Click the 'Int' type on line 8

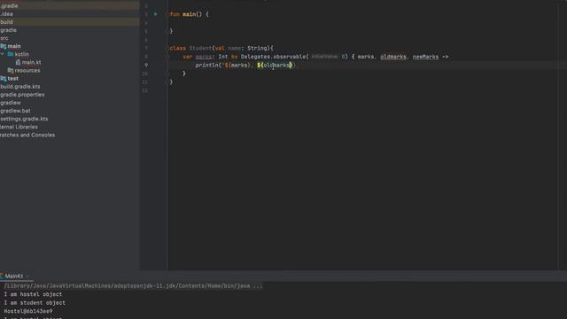point(222,57)
